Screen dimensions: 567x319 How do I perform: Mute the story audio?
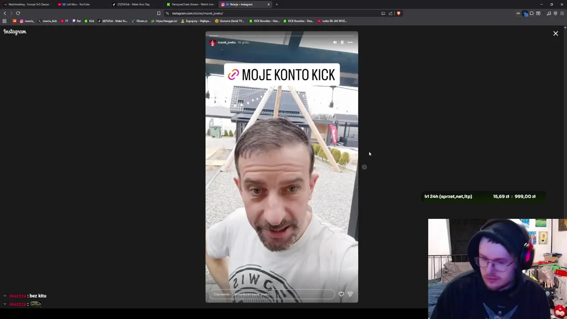(335, 43)
